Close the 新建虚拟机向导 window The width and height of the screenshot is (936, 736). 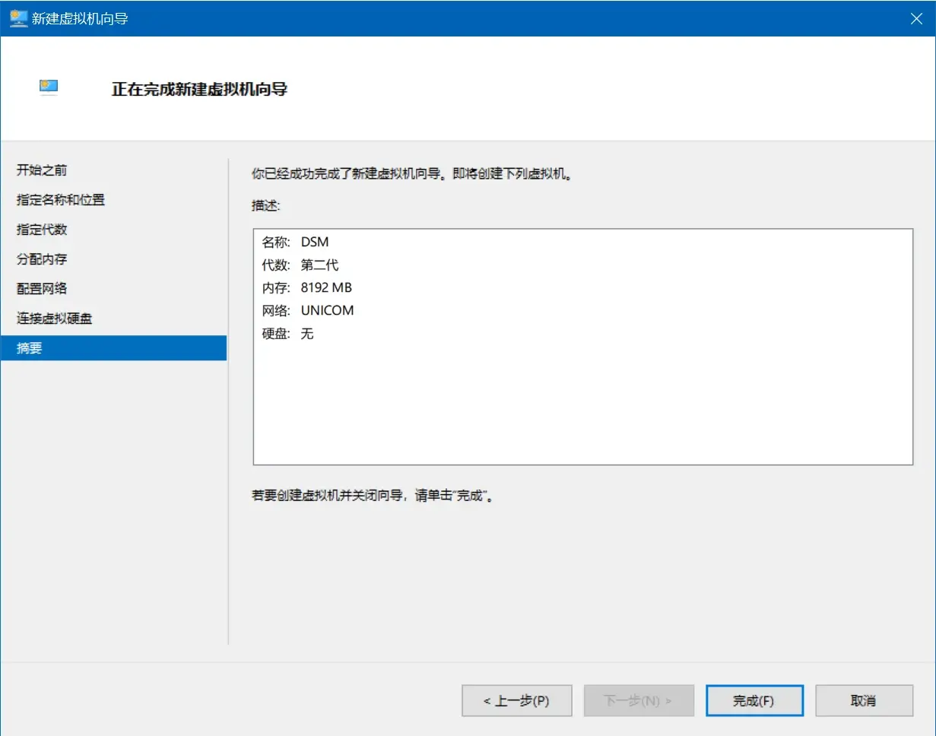[x=916, y=19]
